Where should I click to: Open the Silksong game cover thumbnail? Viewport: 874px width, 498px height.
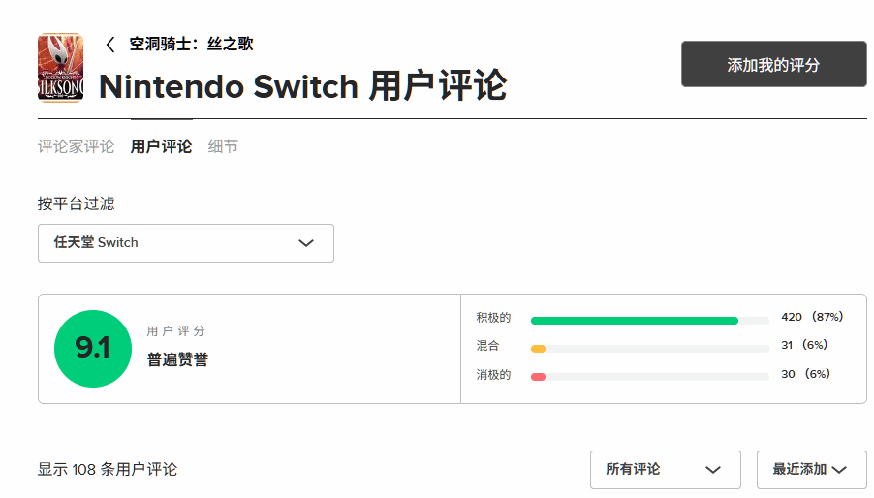tap(60, 67)
